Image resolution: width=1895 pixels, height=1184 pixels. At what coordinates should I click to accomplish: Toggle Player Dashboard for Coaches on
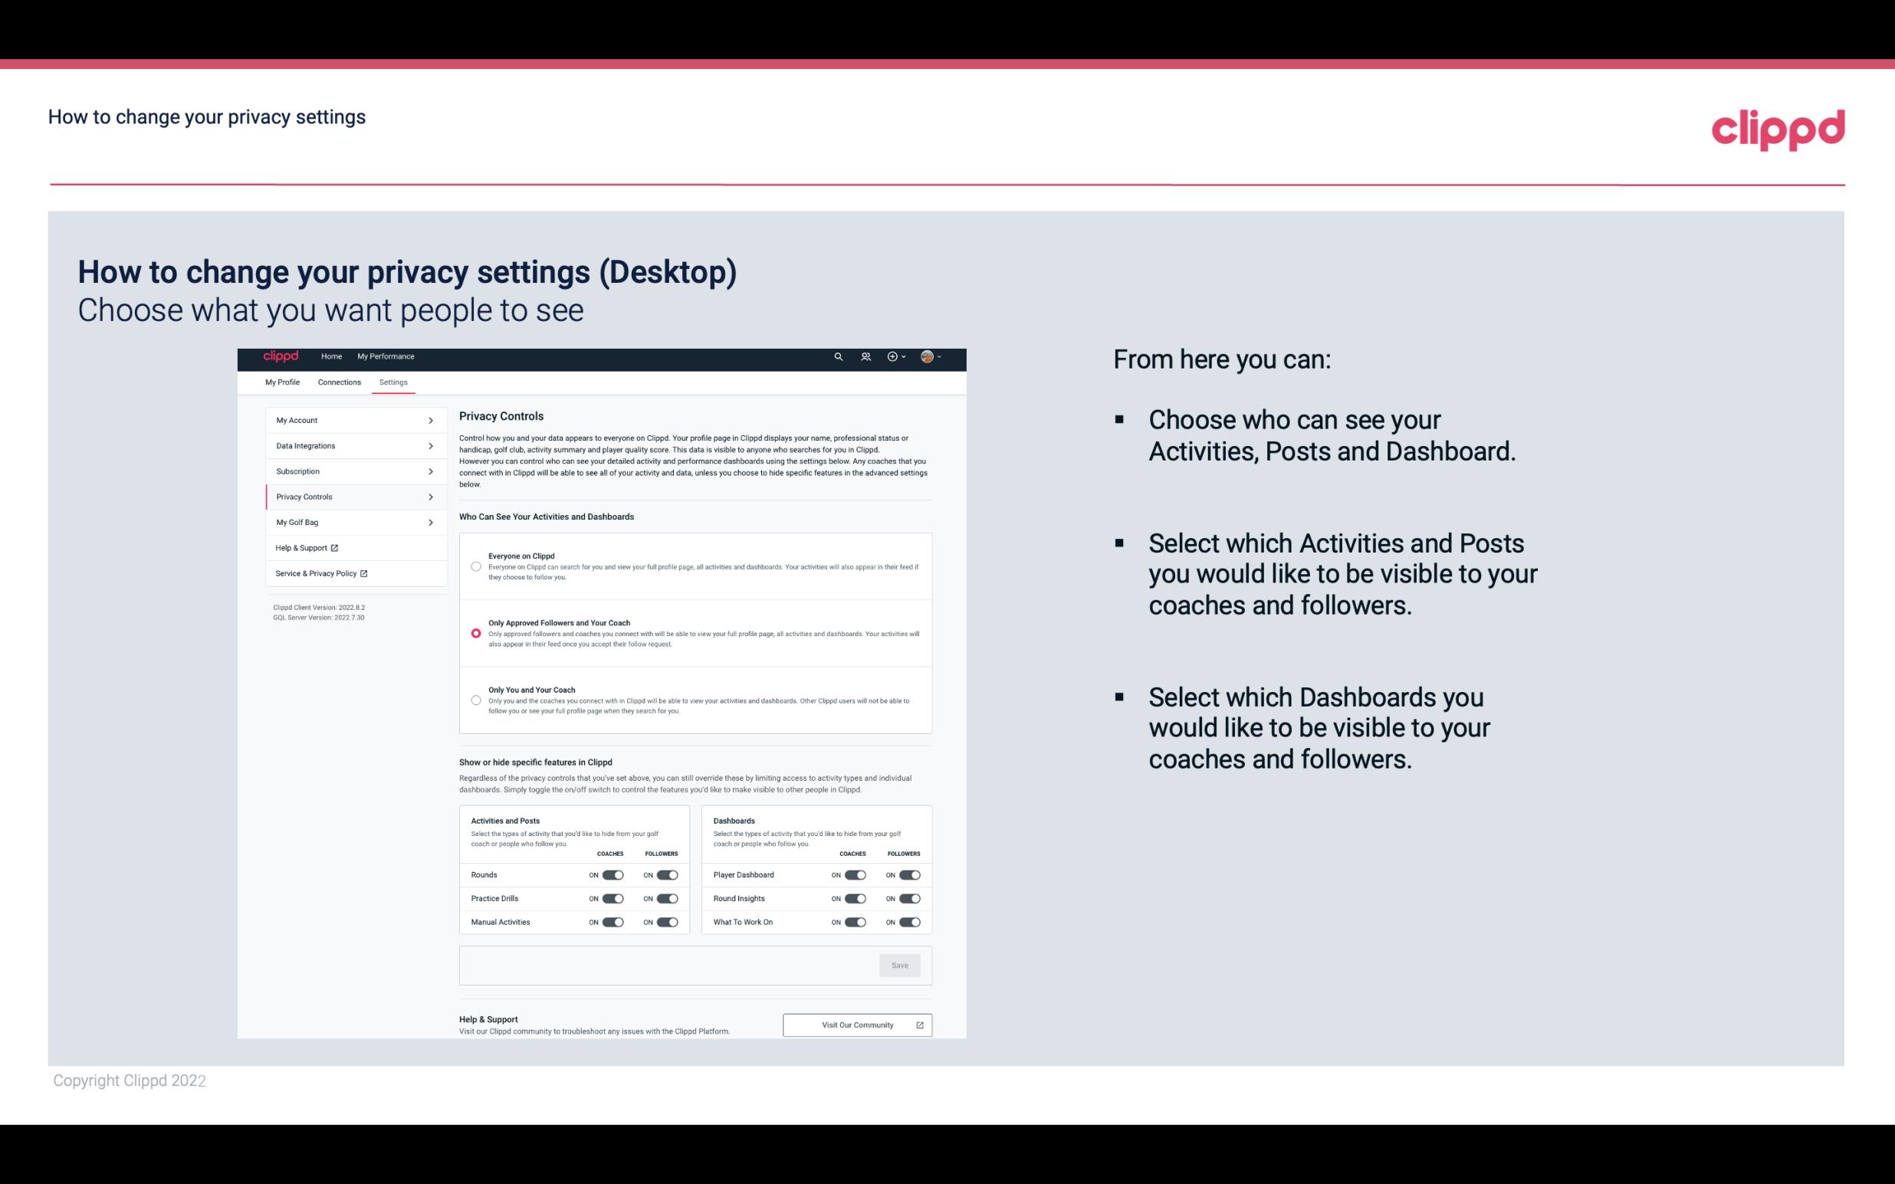pos(856,874)
